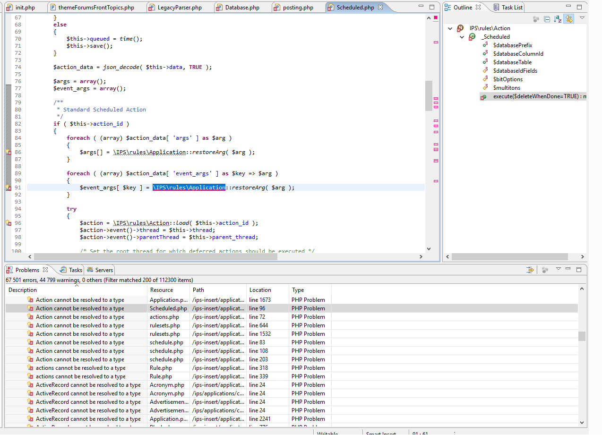Open the Outline view menu dropdown
This screenshot has width=602, height=435.
coord(582,18)
